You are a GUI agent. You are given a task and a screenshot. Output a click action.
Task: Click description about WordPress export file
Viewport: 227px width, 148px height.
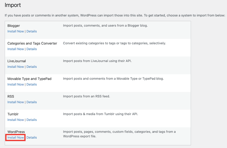coord(119,134)
